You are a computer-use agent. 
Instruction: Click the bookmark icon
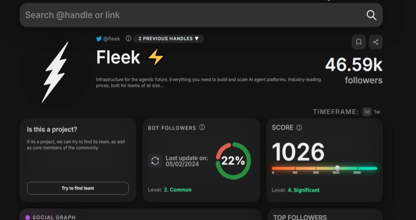359,42
